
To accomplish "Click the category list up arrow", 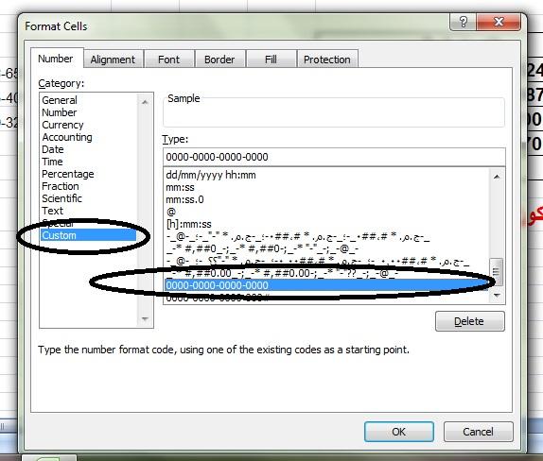I will coord(145,102).
